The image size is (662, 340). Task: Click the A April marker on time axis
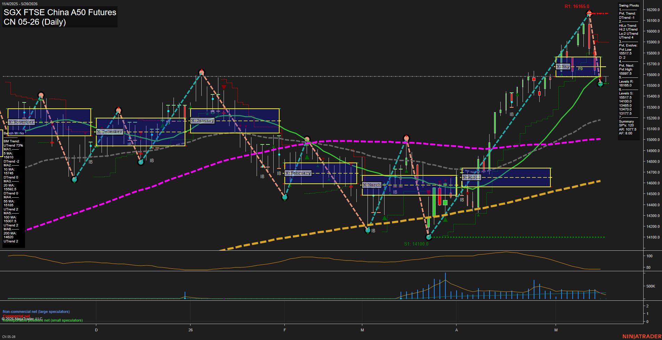coord(457,330)
